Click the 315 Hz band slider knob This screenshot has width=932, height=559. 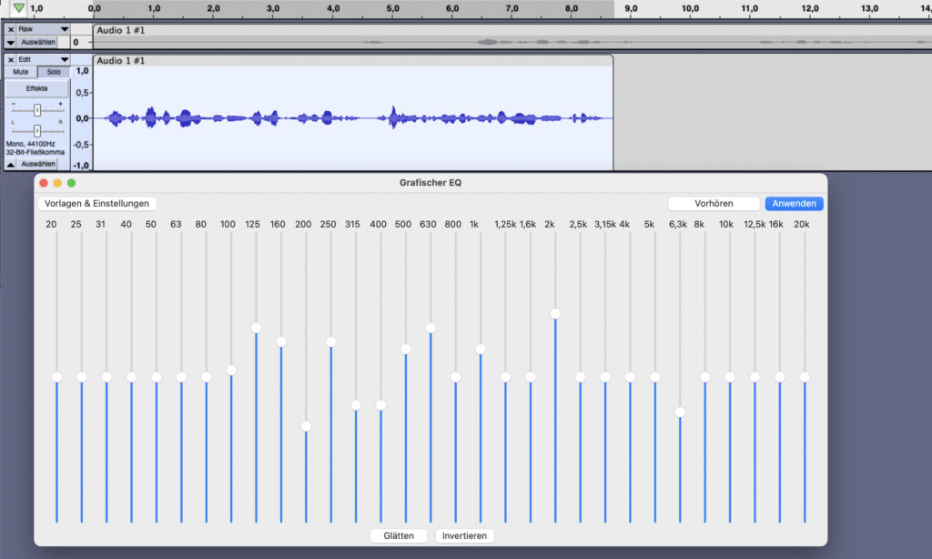click(x=356, y=405)
